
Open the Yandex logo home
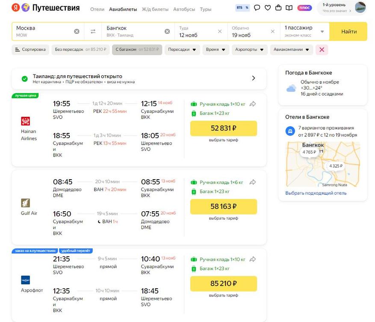tap(15, 8)
